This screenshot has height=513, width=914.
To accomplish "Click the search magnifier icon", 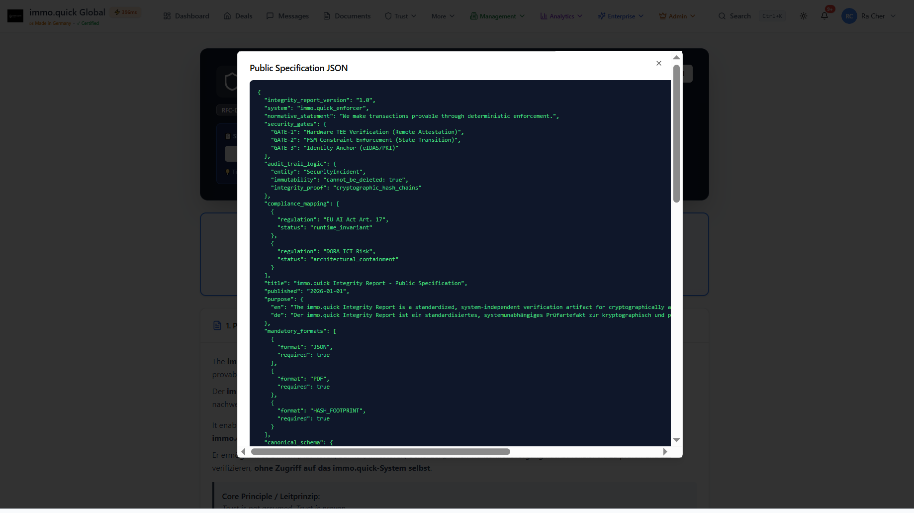I will tap(722, 16).
